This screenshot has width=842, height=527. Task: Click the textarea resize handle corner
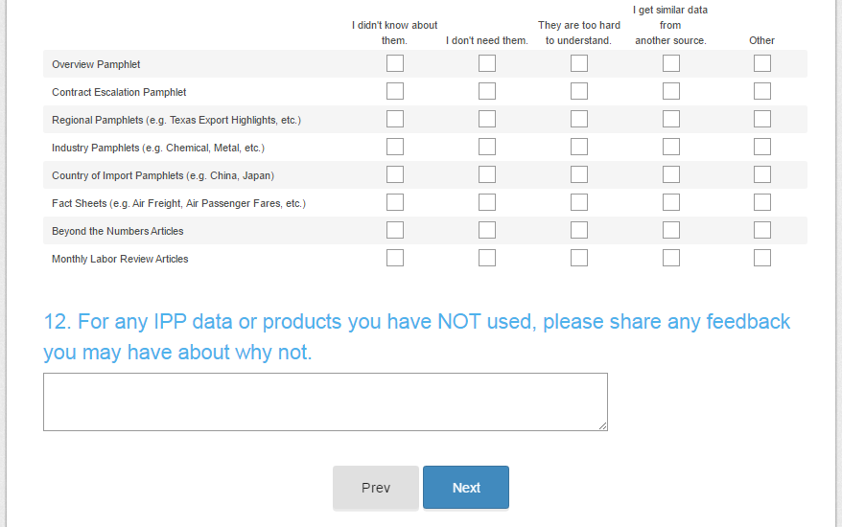603,426
